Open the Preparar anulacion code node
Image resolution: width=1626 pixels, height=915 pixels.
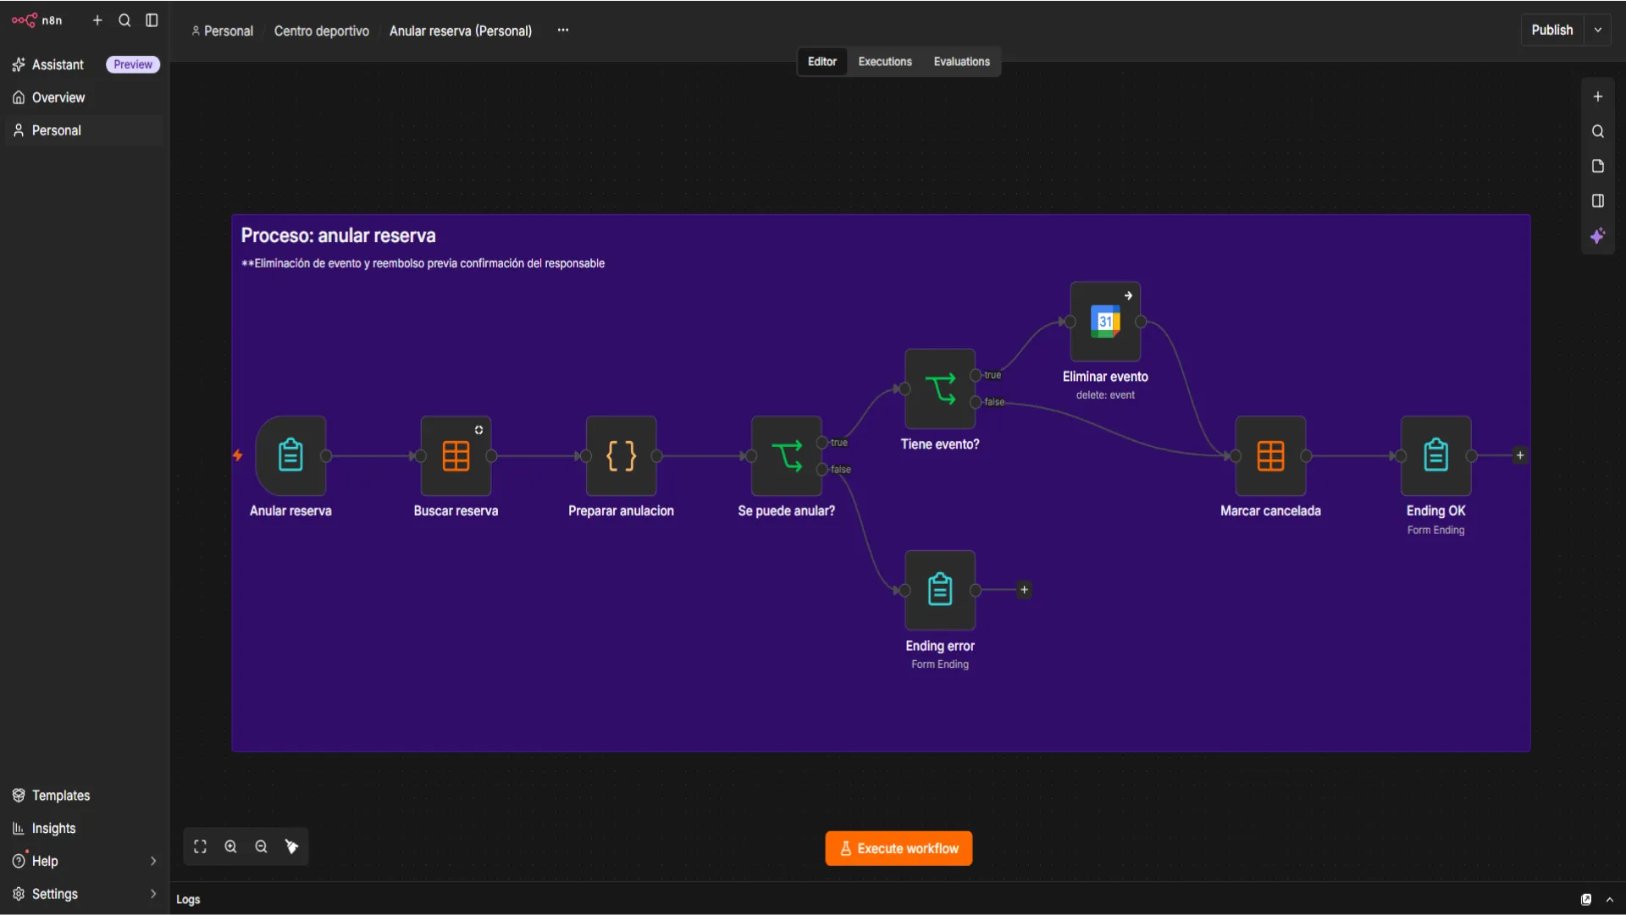click(x=621, y=455)
